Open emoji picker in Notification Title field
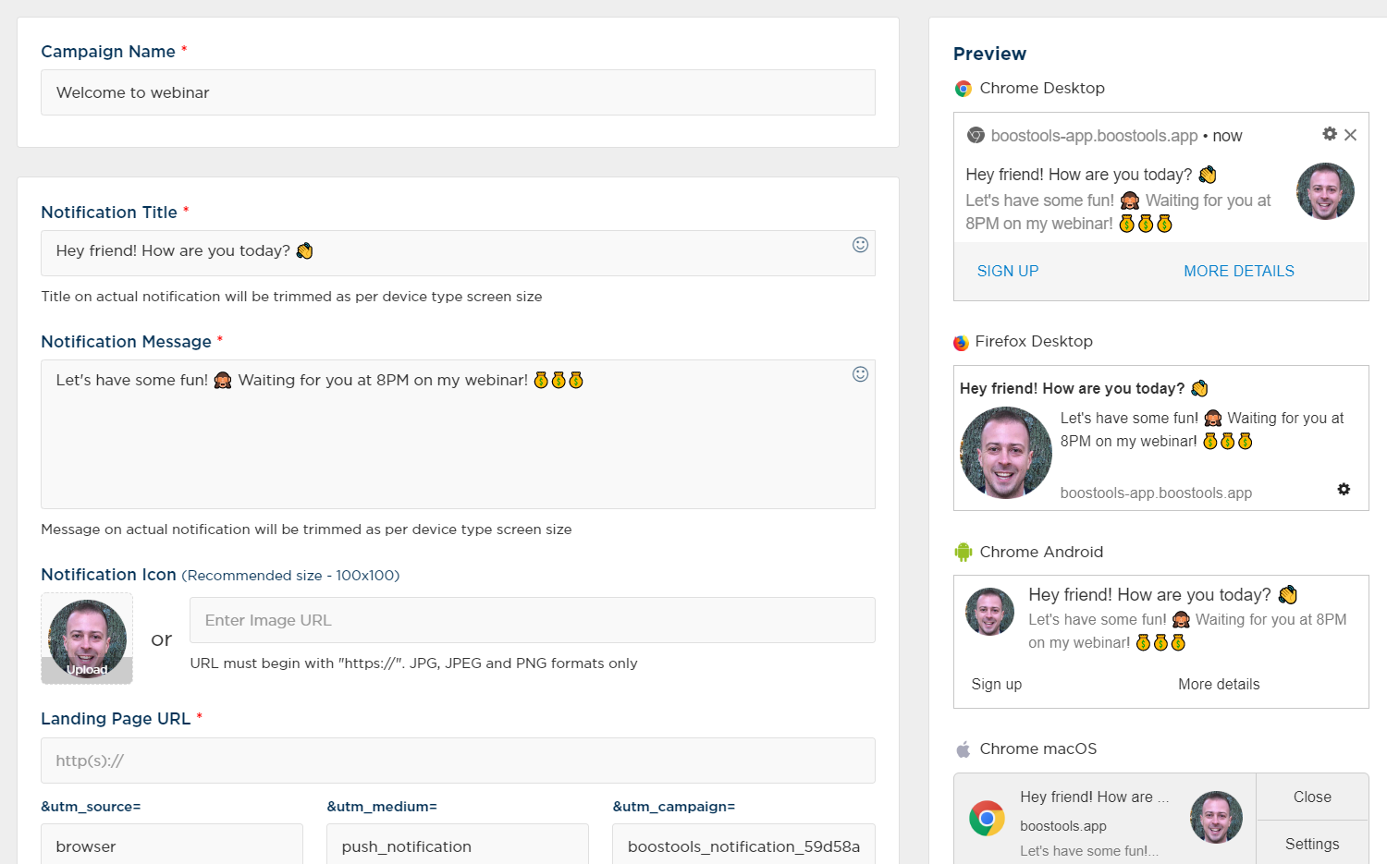1387x864 pixels. click(x=860, y=245)
